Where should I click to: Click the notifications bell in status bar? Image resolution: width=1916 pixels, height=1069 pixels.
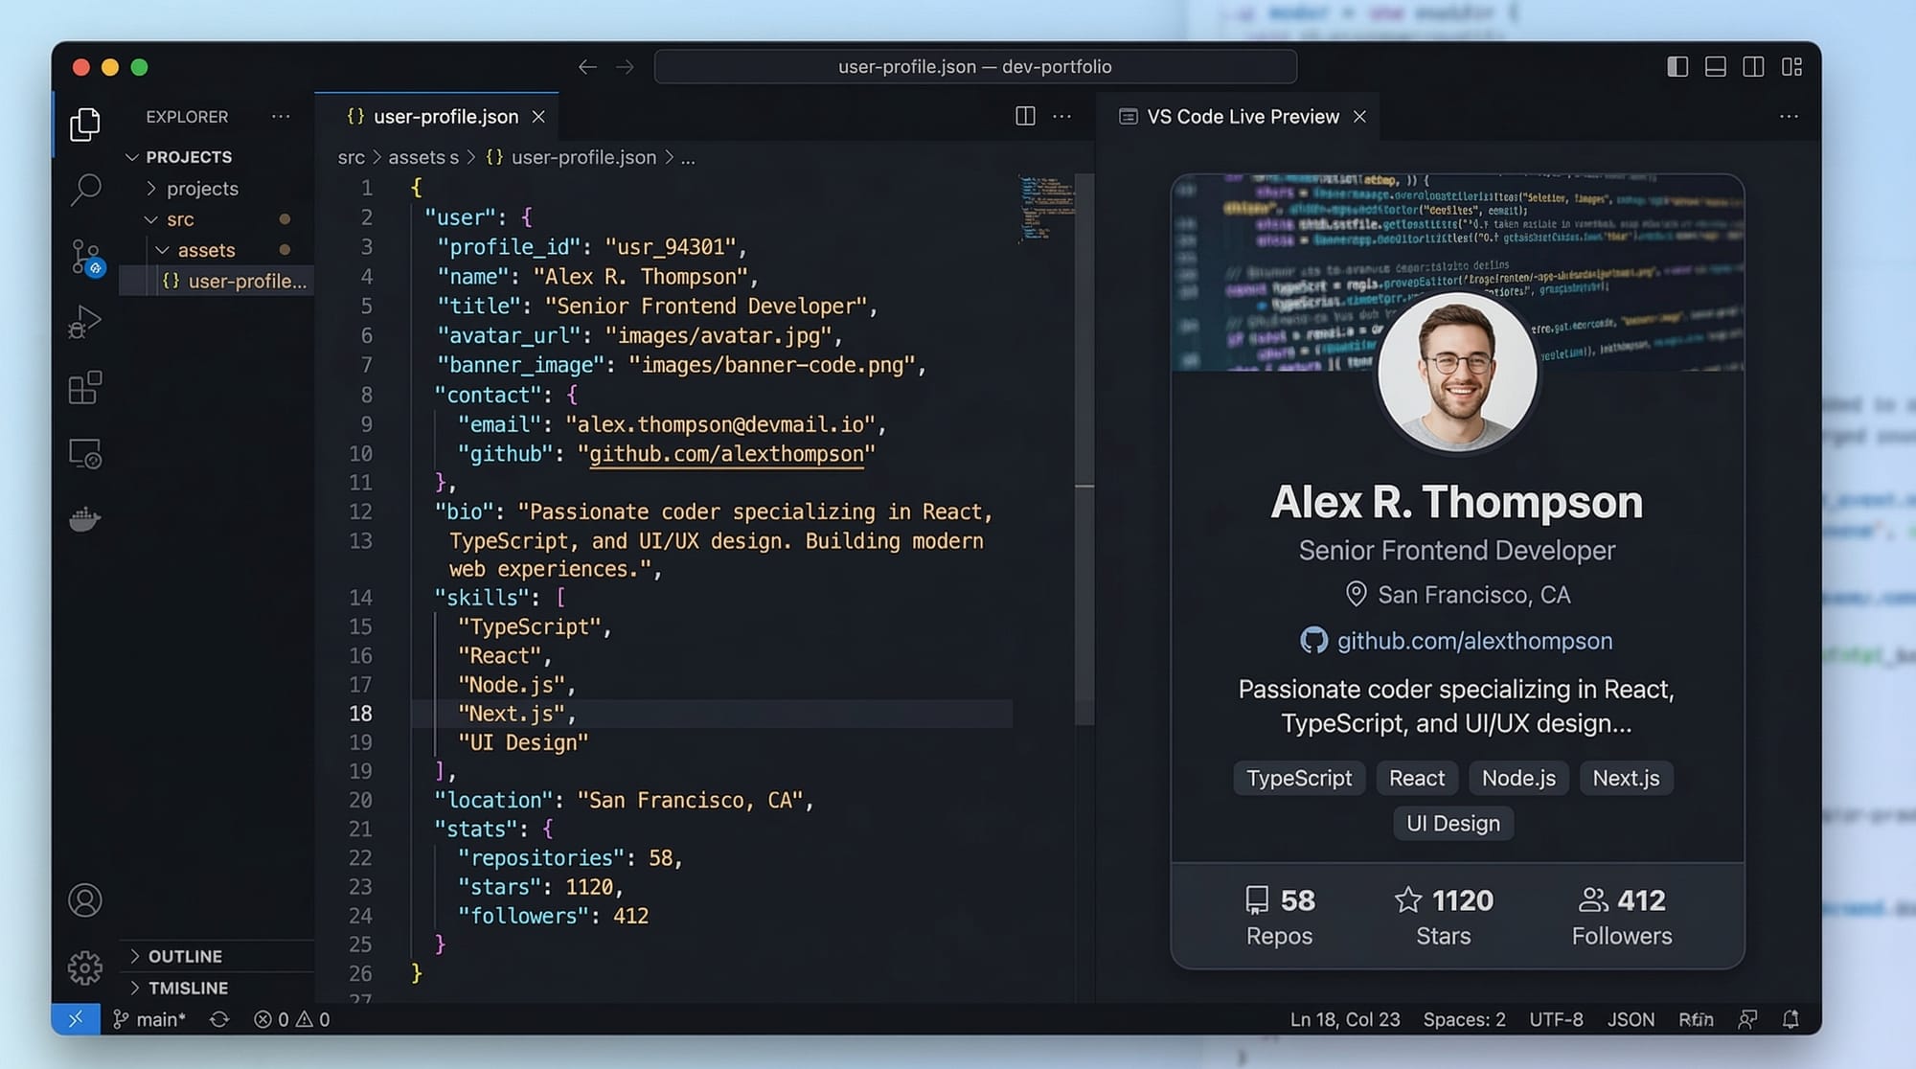click(x=1790, y=1019)
